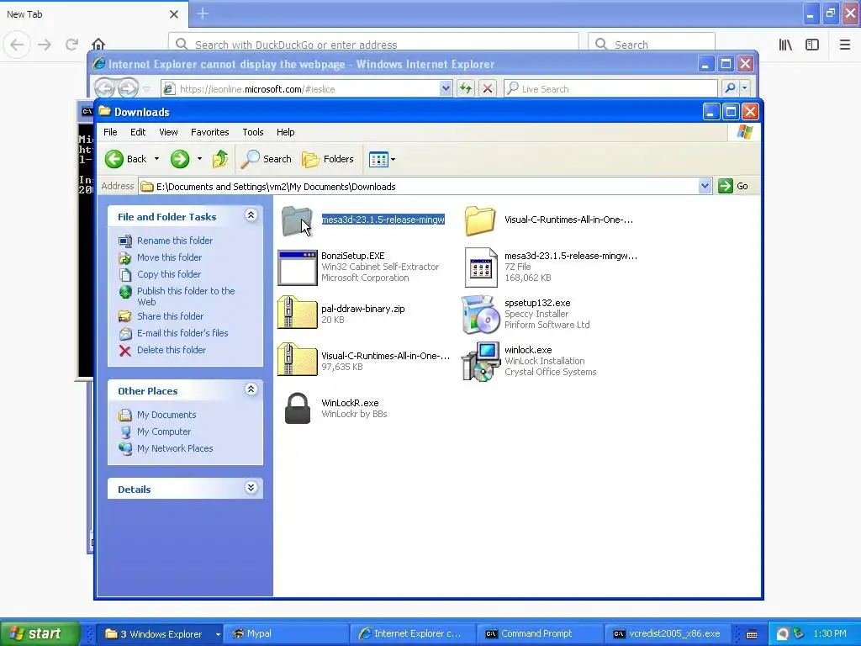
Task: Switch to Mypal taskbar button
Action: [286, 634]
